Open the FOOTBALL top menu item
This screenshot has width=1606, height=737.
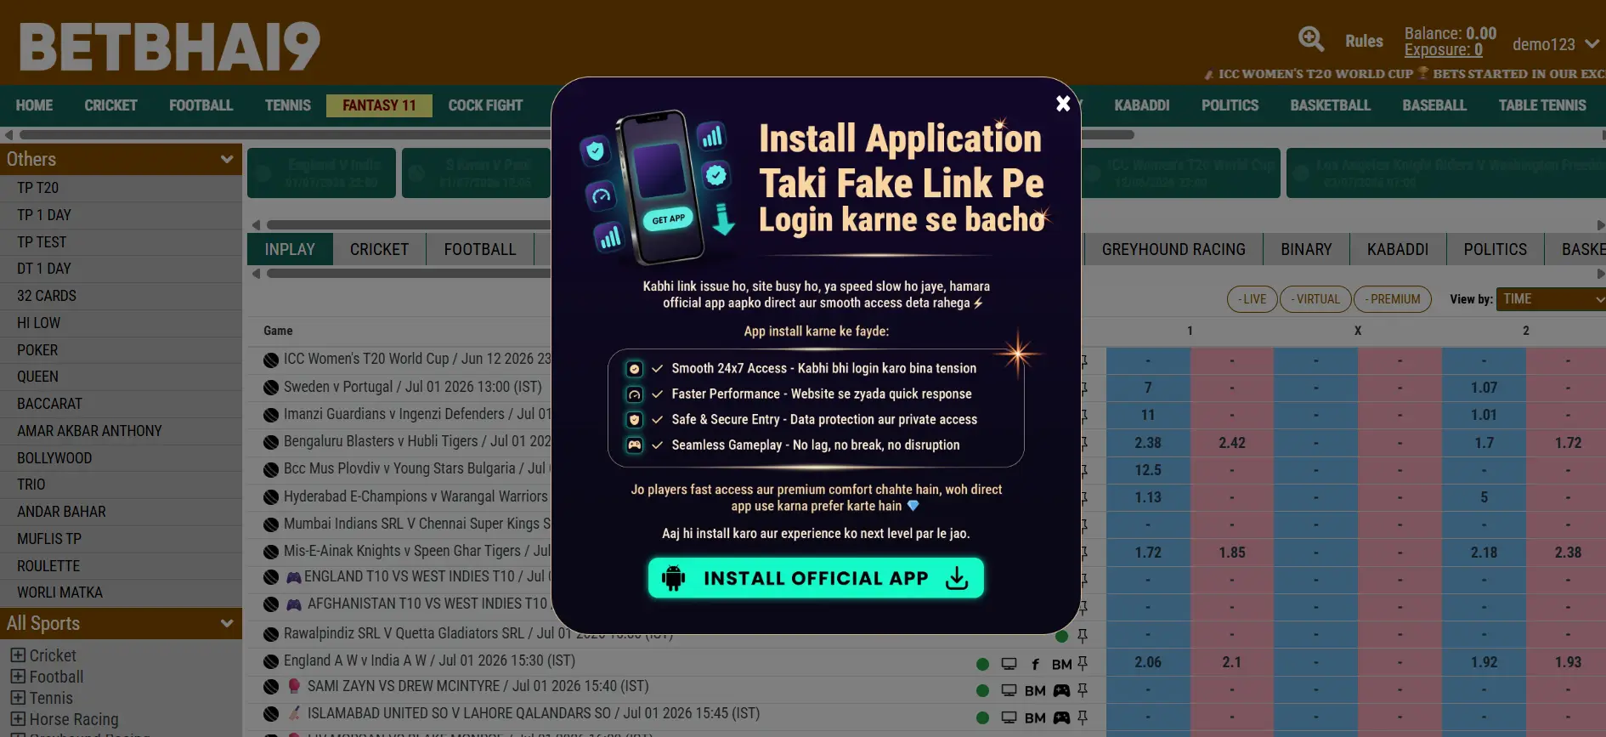tap(201, 105)
